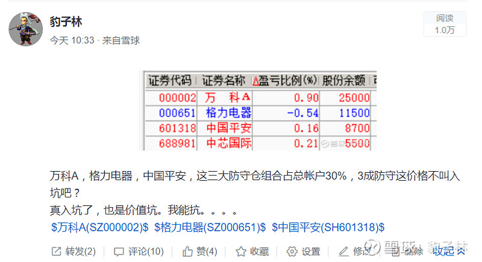Click the 收藏 favorite label
Image resolution: width=482 pixels, height=262 pixels.
point(260,252)
